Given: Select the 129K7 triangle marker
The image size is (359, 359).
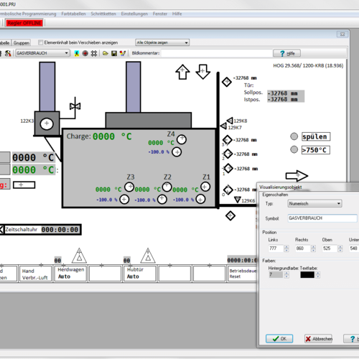Looking at the screenshot, I should coord(223,126).
